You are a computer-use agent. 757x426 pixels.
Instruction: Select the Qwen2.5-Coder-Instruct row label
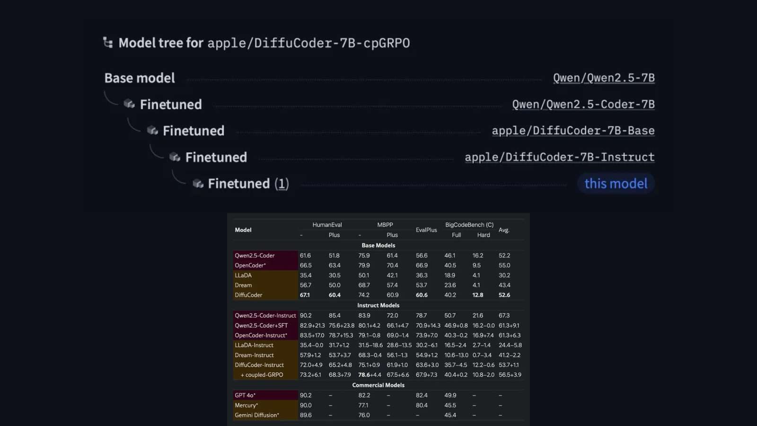265,316
